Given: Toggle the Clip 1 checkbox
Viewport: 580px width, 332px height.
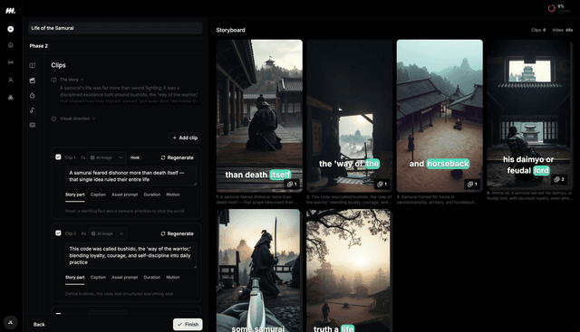Looking at the screenshot, I should point(58,157).
